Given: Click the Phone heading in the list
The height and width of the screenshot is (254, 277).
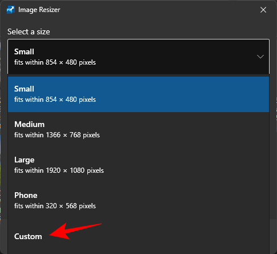Looking at the screenshot, I should [x=26, y=195].
